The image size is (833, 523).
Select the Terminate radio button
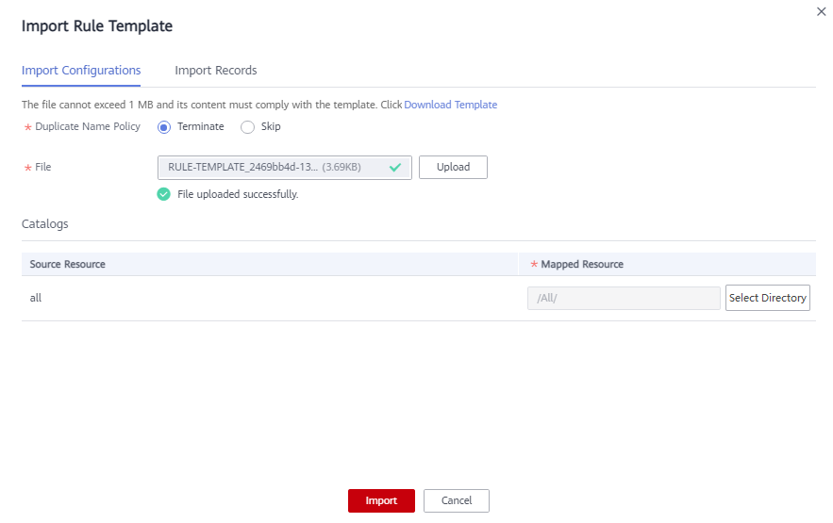[163, 127]
